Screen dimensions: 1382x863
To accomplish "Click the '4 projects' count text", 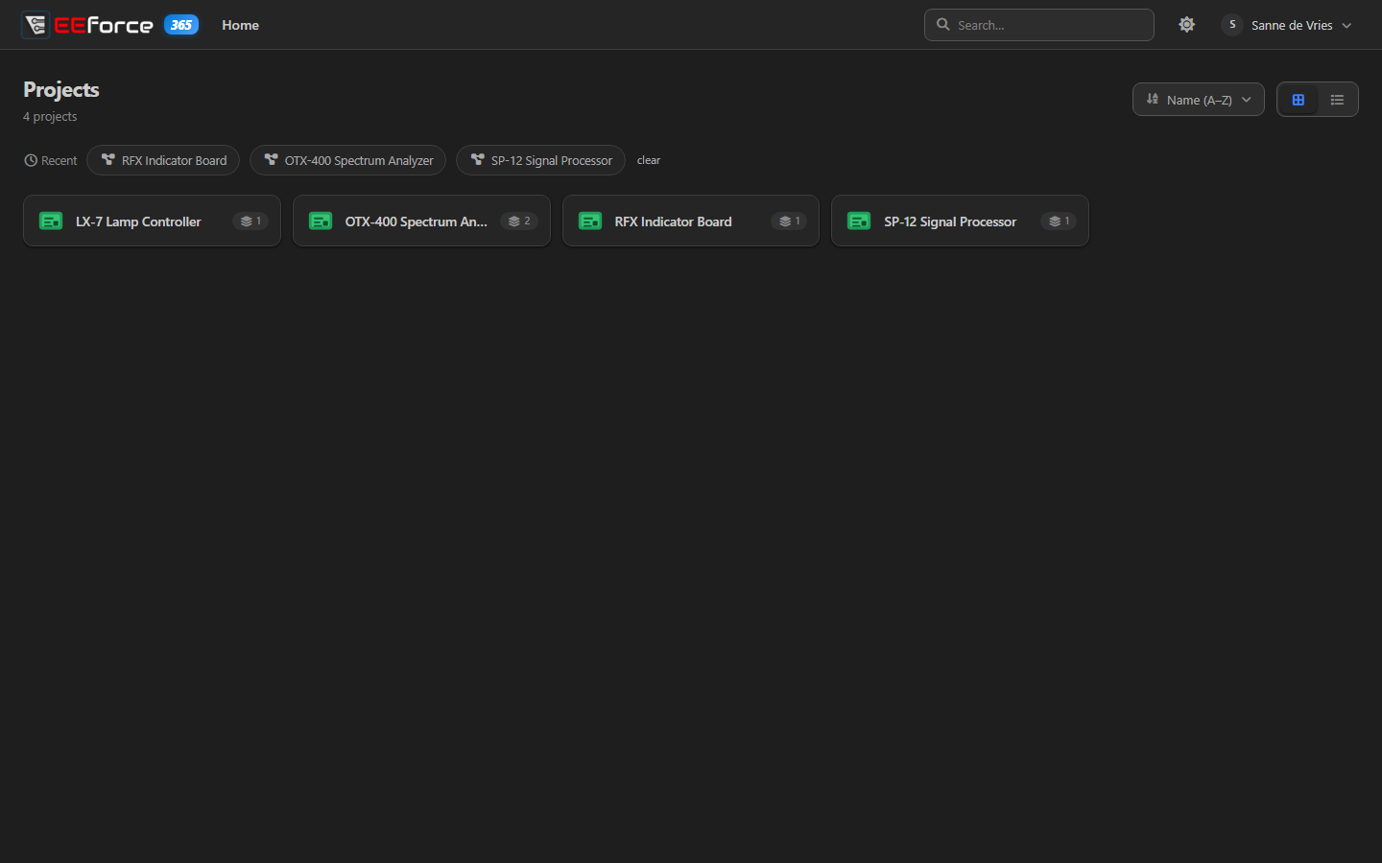I will [x=50, y=116].
